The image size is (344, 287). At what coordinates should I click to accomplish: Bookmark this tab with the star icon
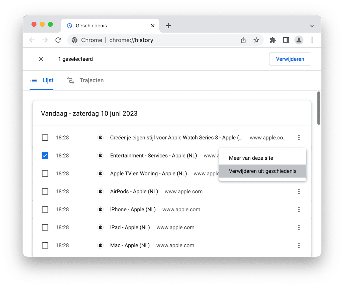pos(256,40)
